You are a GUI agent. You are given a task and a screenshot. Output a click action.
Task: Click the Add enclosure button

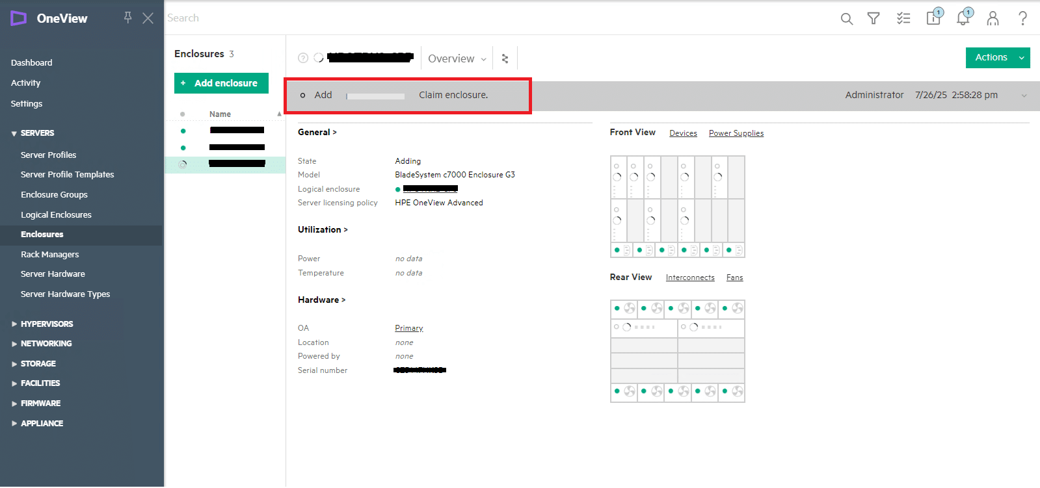221,83
